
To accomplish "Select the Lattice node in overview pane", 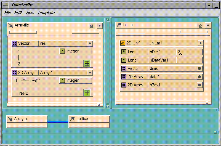I will pos(89,119).
